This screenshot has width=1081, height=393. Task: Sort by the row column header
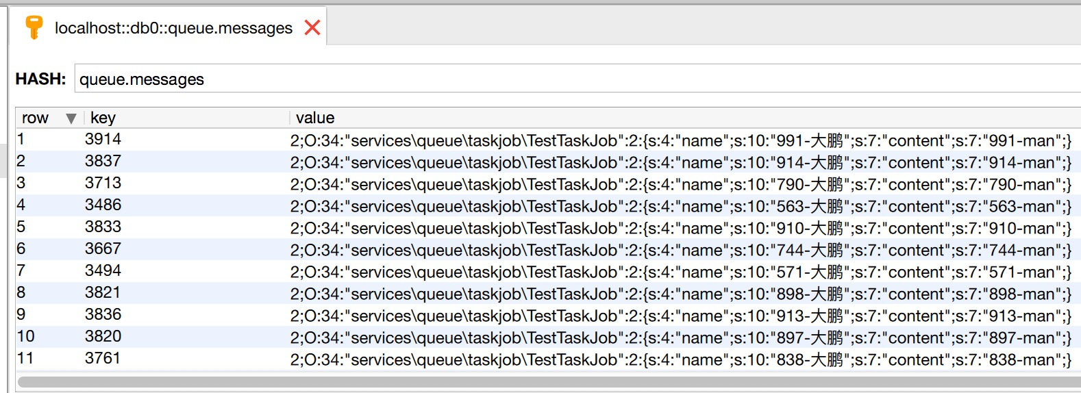click(x=49, y=118)
